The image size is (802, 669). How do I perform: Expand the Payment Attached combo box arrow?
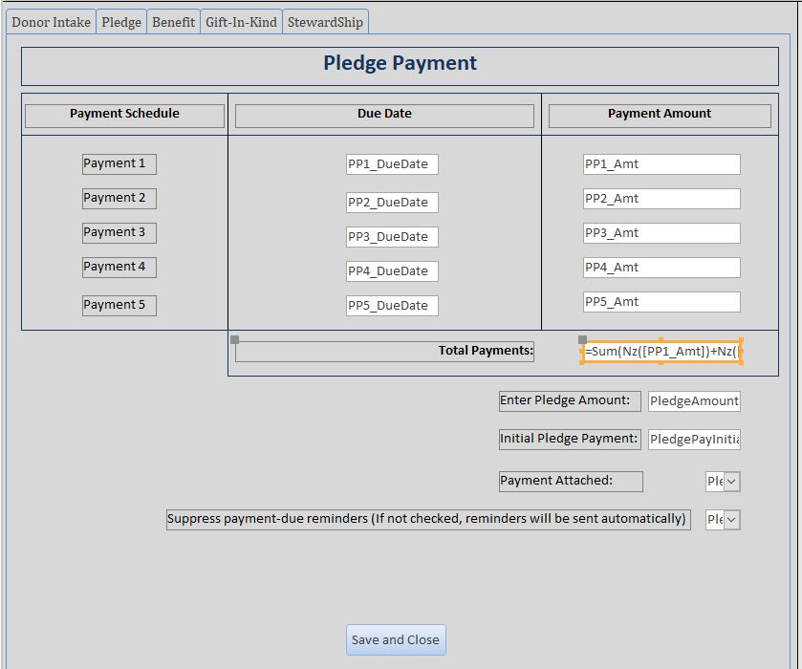732,482
